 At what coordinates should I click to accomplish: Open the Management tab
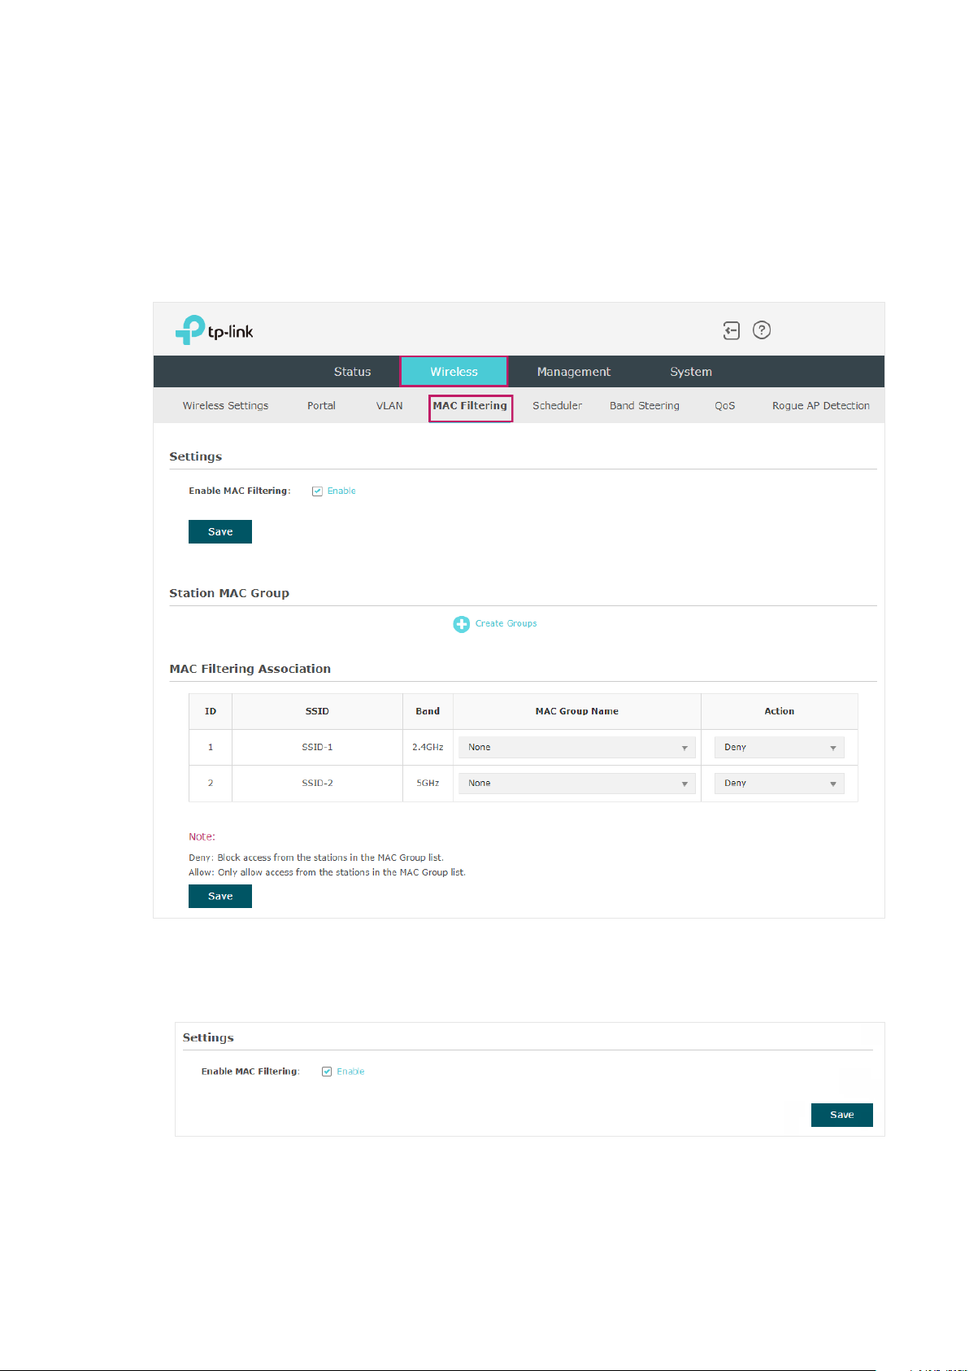pos(574,372)
